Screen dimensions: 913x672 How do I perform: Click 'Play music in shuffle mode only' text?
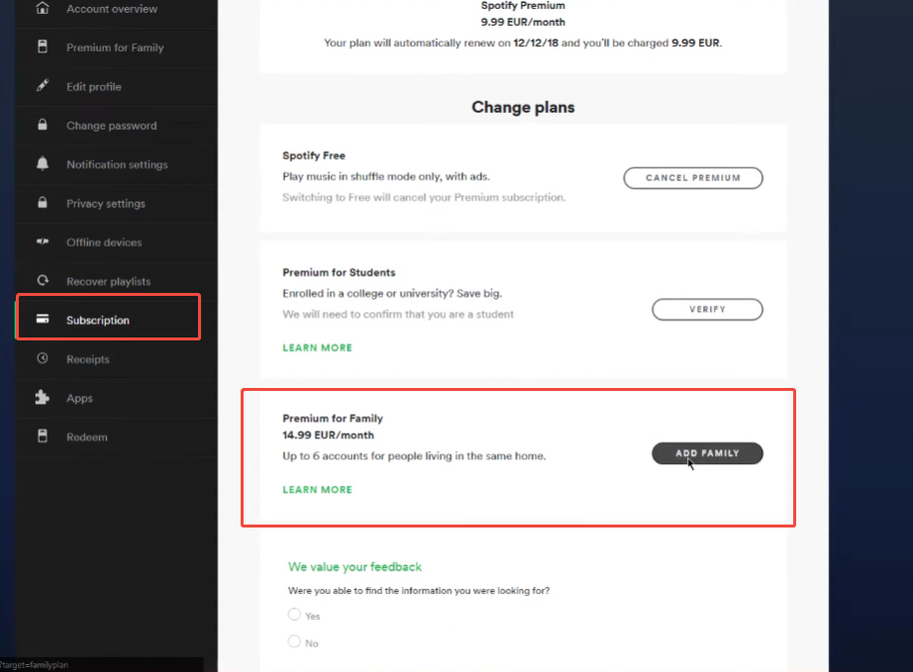tap(386, 176)
